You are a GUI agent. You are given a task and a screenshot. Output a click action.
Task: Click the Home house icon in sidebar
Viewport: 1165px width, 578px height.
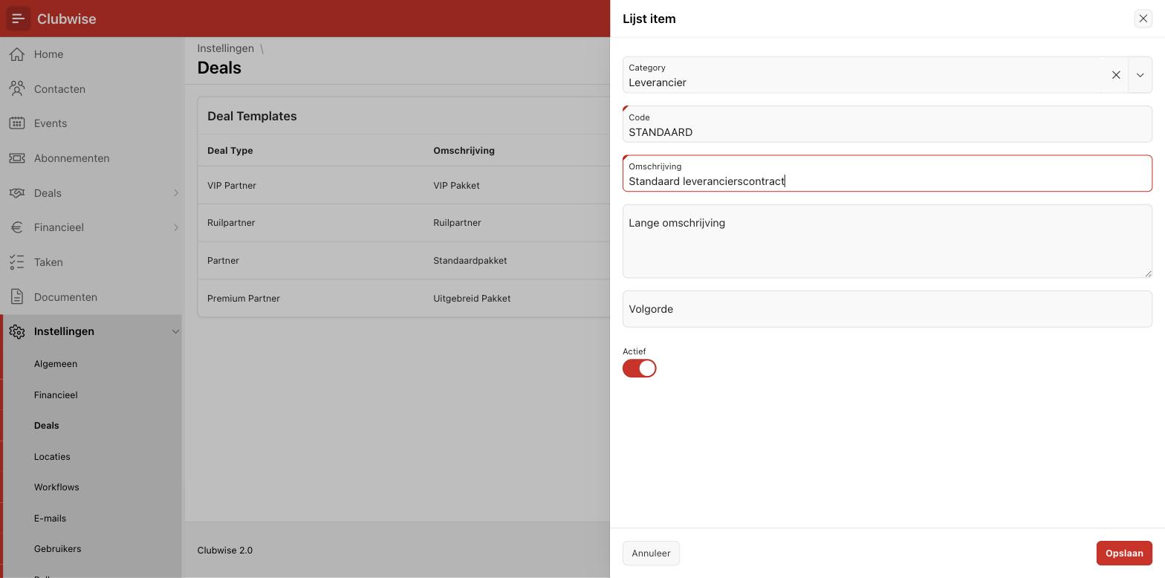click(17, 54)
